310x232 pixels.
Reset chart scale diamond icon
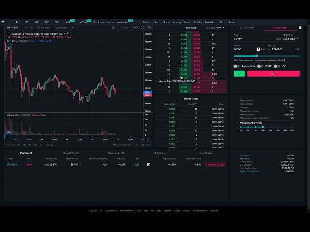pos(148,140)
